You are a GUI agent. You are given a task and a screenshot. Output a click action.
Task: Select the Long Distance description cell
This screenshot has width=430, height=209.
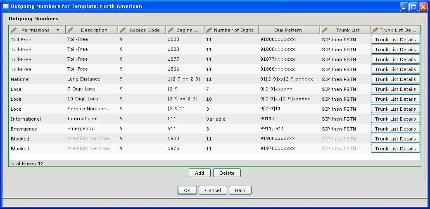point(92,79)
